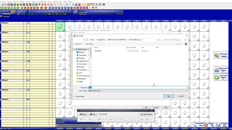Select Downloads in the sidebar
The image size is (232, 130).
point(83,55)
